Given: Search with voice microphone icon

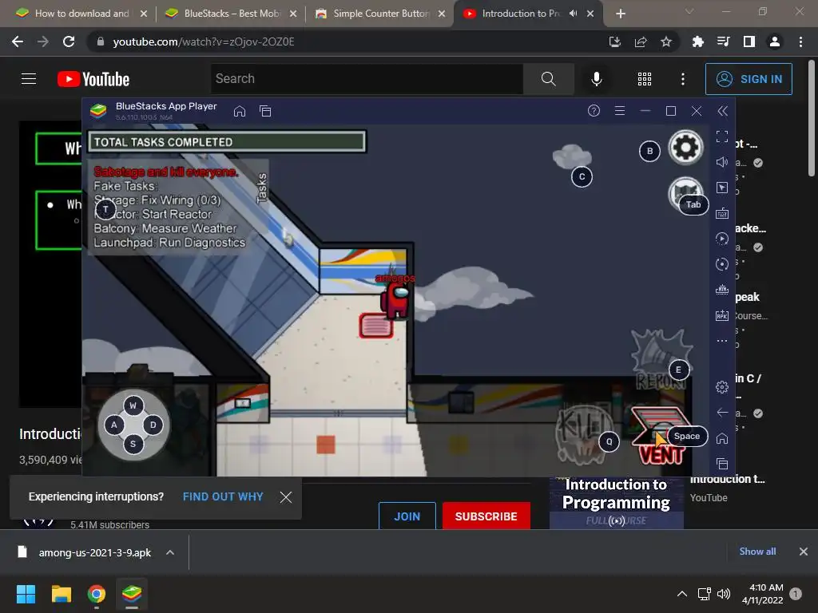Looking at the screenshot, I should point(597,79).
